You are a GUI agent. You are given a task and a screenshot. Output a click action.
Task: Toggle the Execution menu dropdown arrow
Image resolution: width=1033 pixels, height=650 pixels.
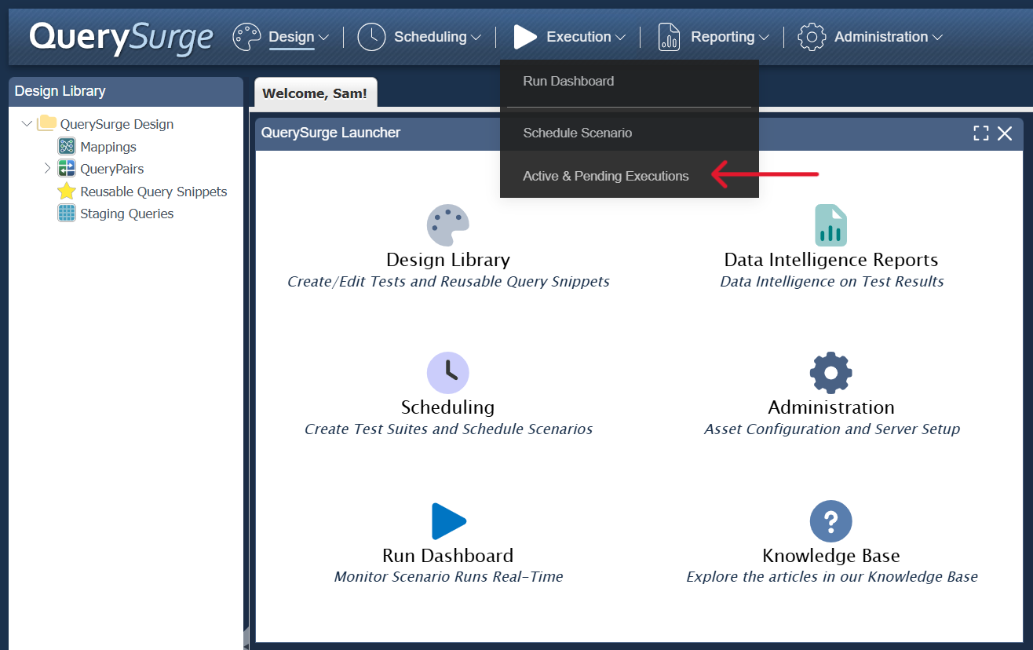(620, 37)
